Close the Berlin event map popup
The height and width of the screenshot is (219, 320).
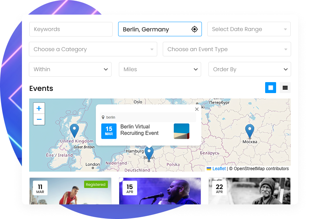coord(197,109)
